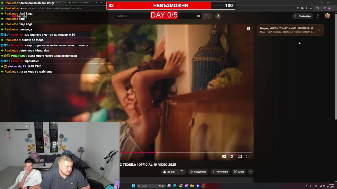337x189 pixels.
Task: Open the БГР keyboard language switcher
Action: pos(316,186)
